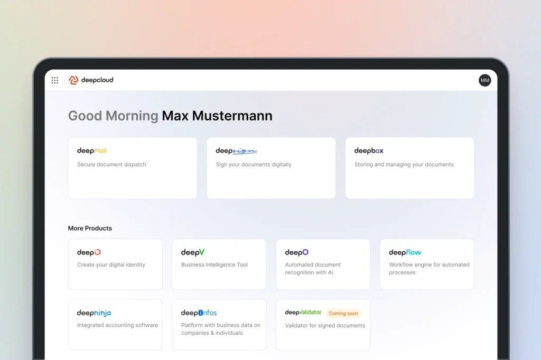Select 'Workflow engine for automated processes' text
This screenshot has height=360, width=541.
tap(429, 269)
